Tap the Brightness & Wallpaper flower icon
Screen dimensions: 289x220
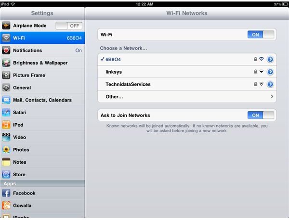click(x=6, y=63)
